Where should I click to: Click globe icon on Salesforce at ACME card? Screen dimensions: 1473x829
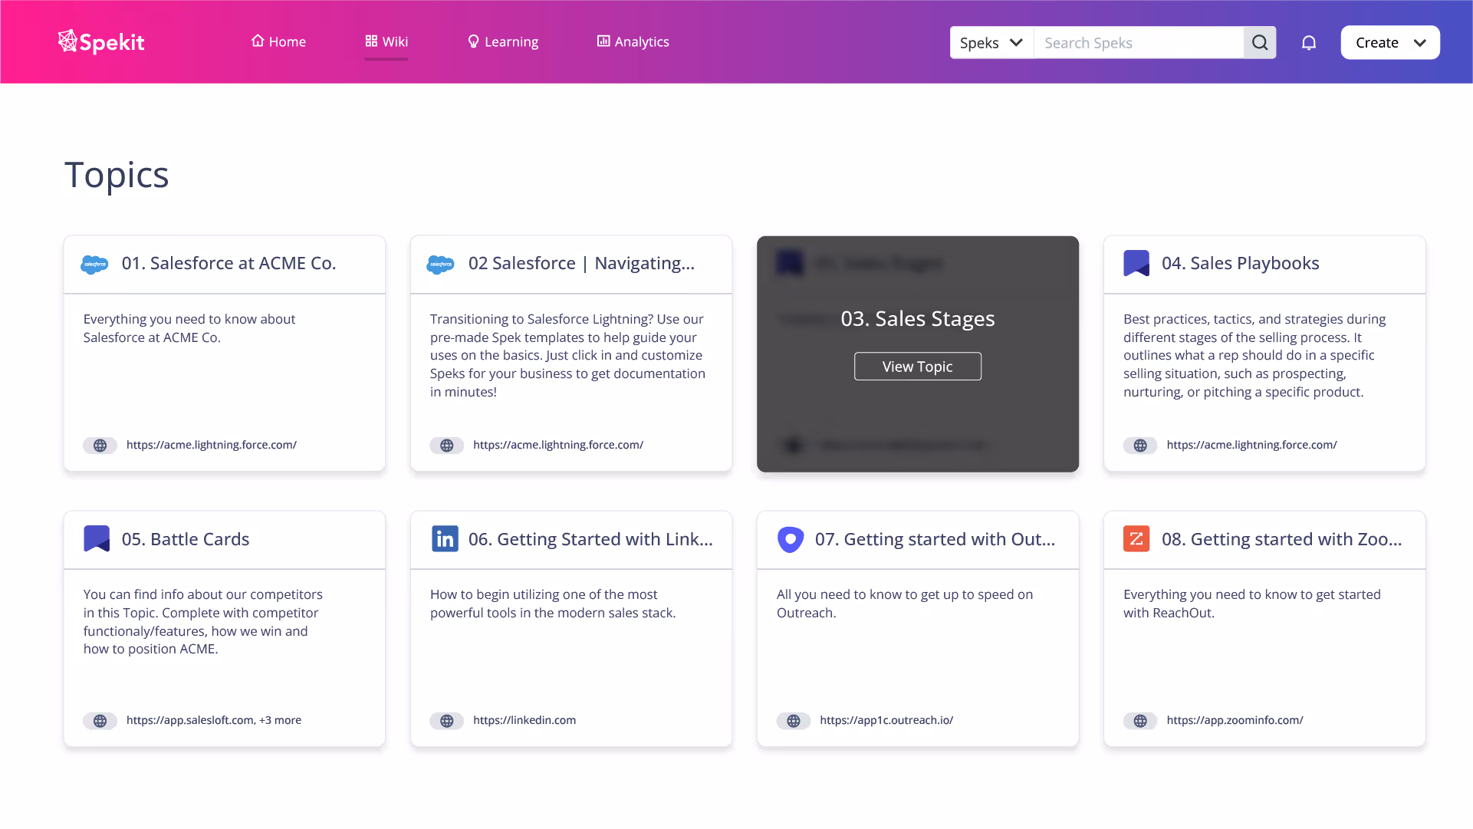[100, 446]
